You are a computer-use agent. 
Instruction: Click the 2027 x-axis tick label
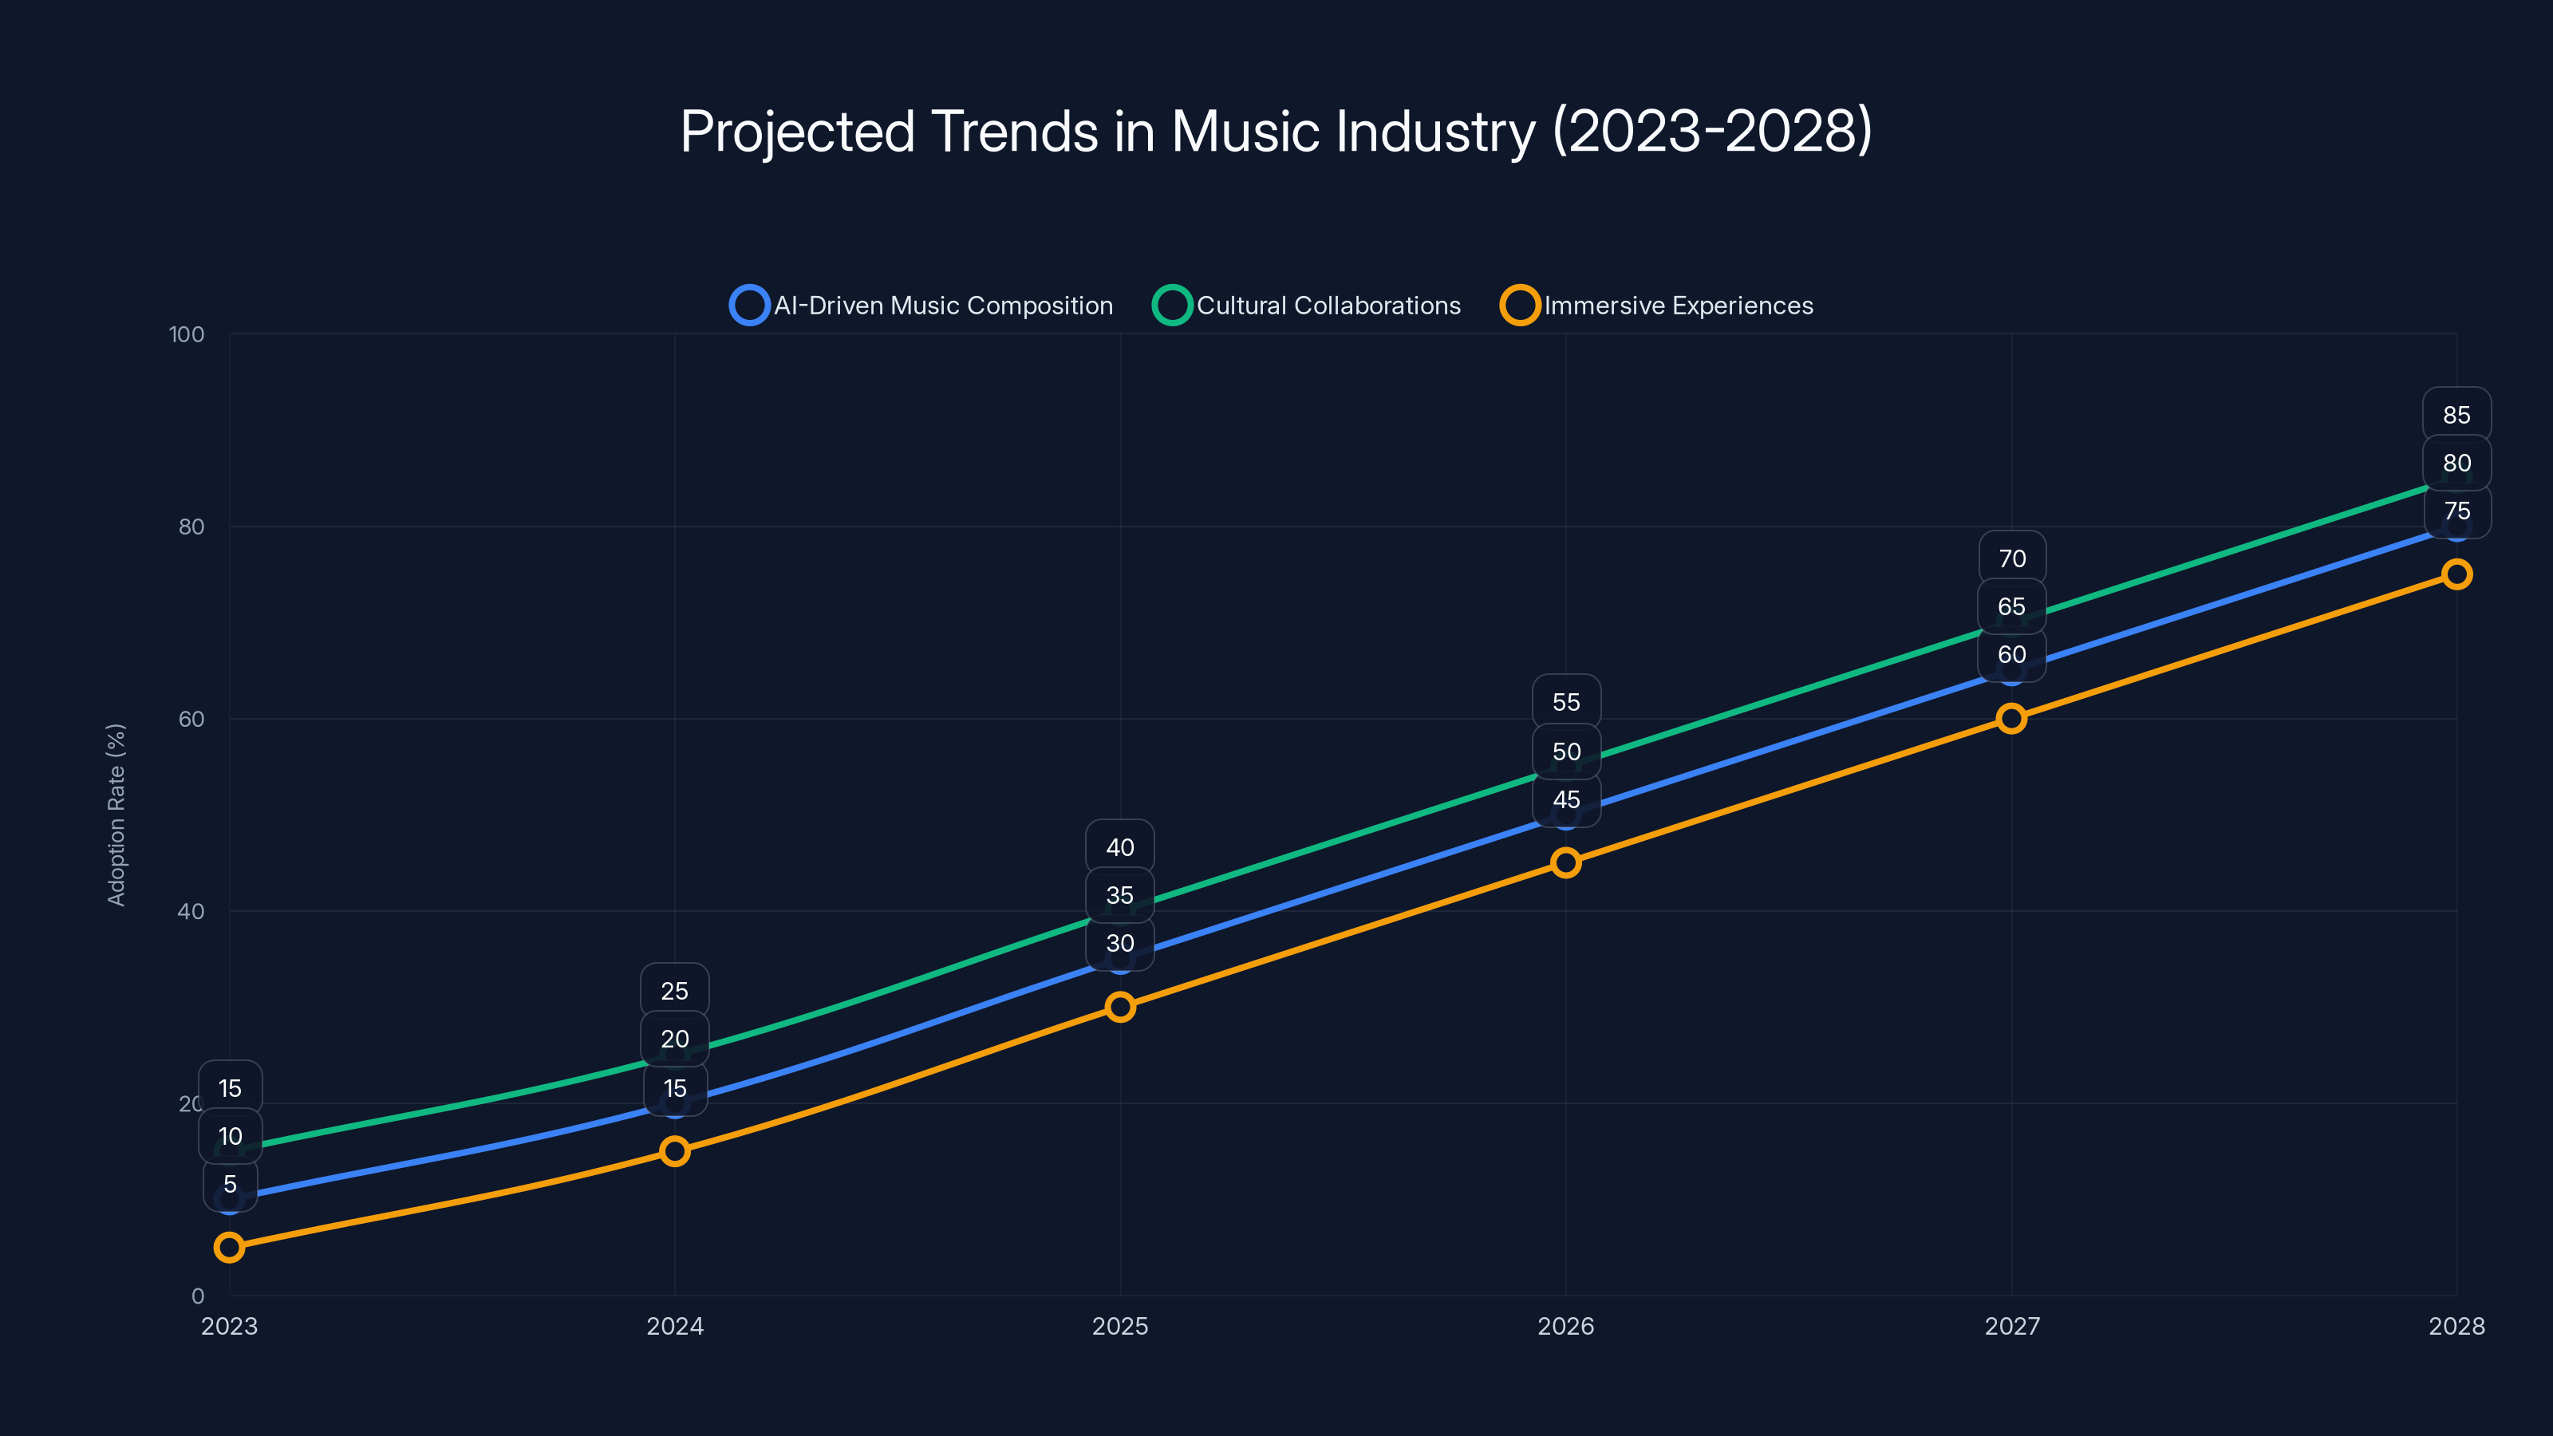click(x=2012, y=1326)
